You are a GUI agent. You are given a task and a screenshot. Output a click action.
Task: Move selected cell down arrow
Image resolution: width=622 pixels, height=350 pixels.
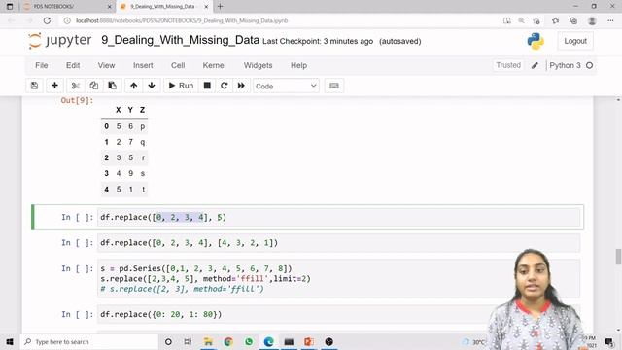pyautogui.click(x=152, y=86)
